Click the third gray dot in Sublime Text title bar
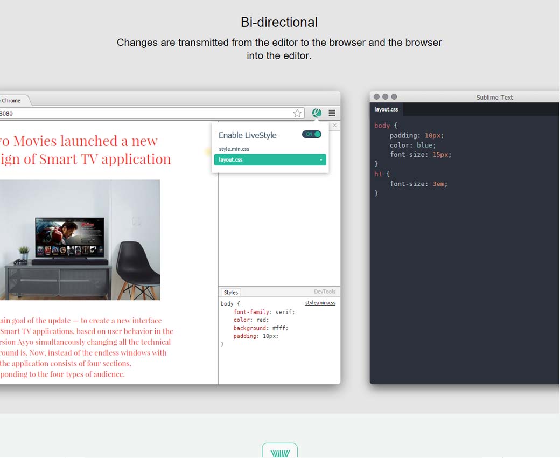Screen dimensions: 560x458 pyautogui.click(x=394, y=97)
